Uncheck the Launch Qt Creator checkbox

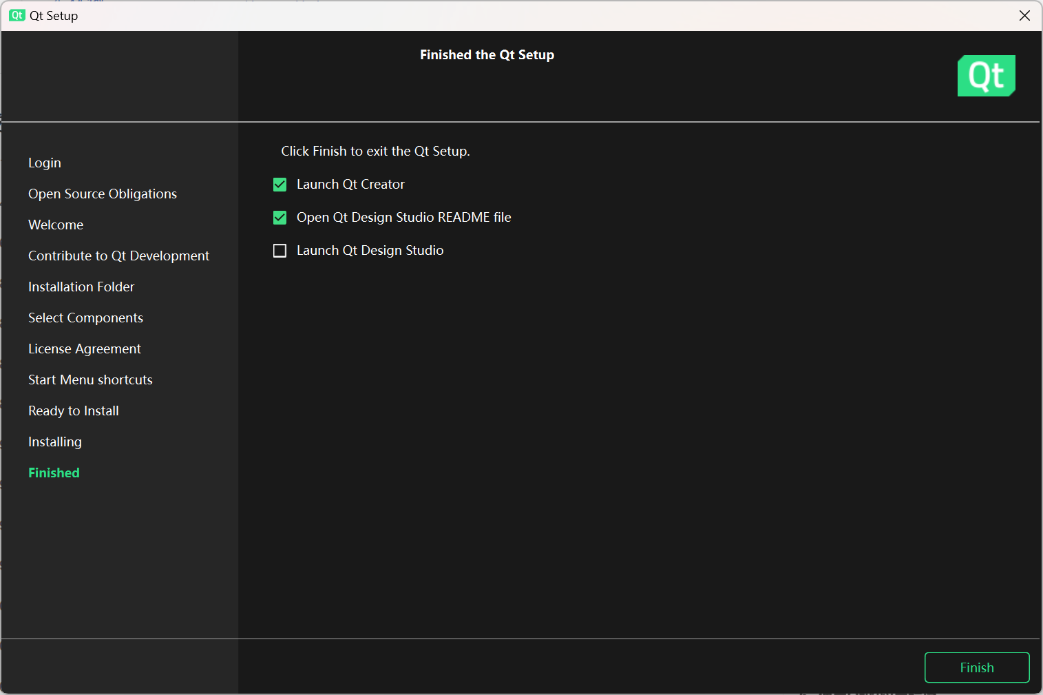280,185
